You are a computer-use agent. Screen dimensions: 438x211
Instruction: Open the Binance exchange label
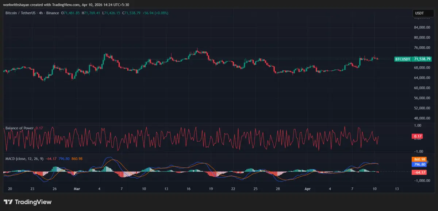pos(53,13)
